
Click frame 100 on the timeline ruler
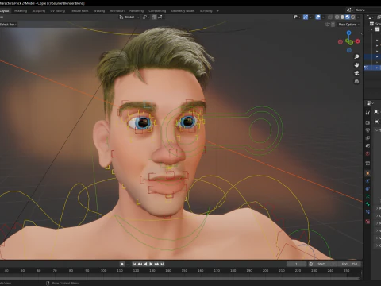pos(103,271)
